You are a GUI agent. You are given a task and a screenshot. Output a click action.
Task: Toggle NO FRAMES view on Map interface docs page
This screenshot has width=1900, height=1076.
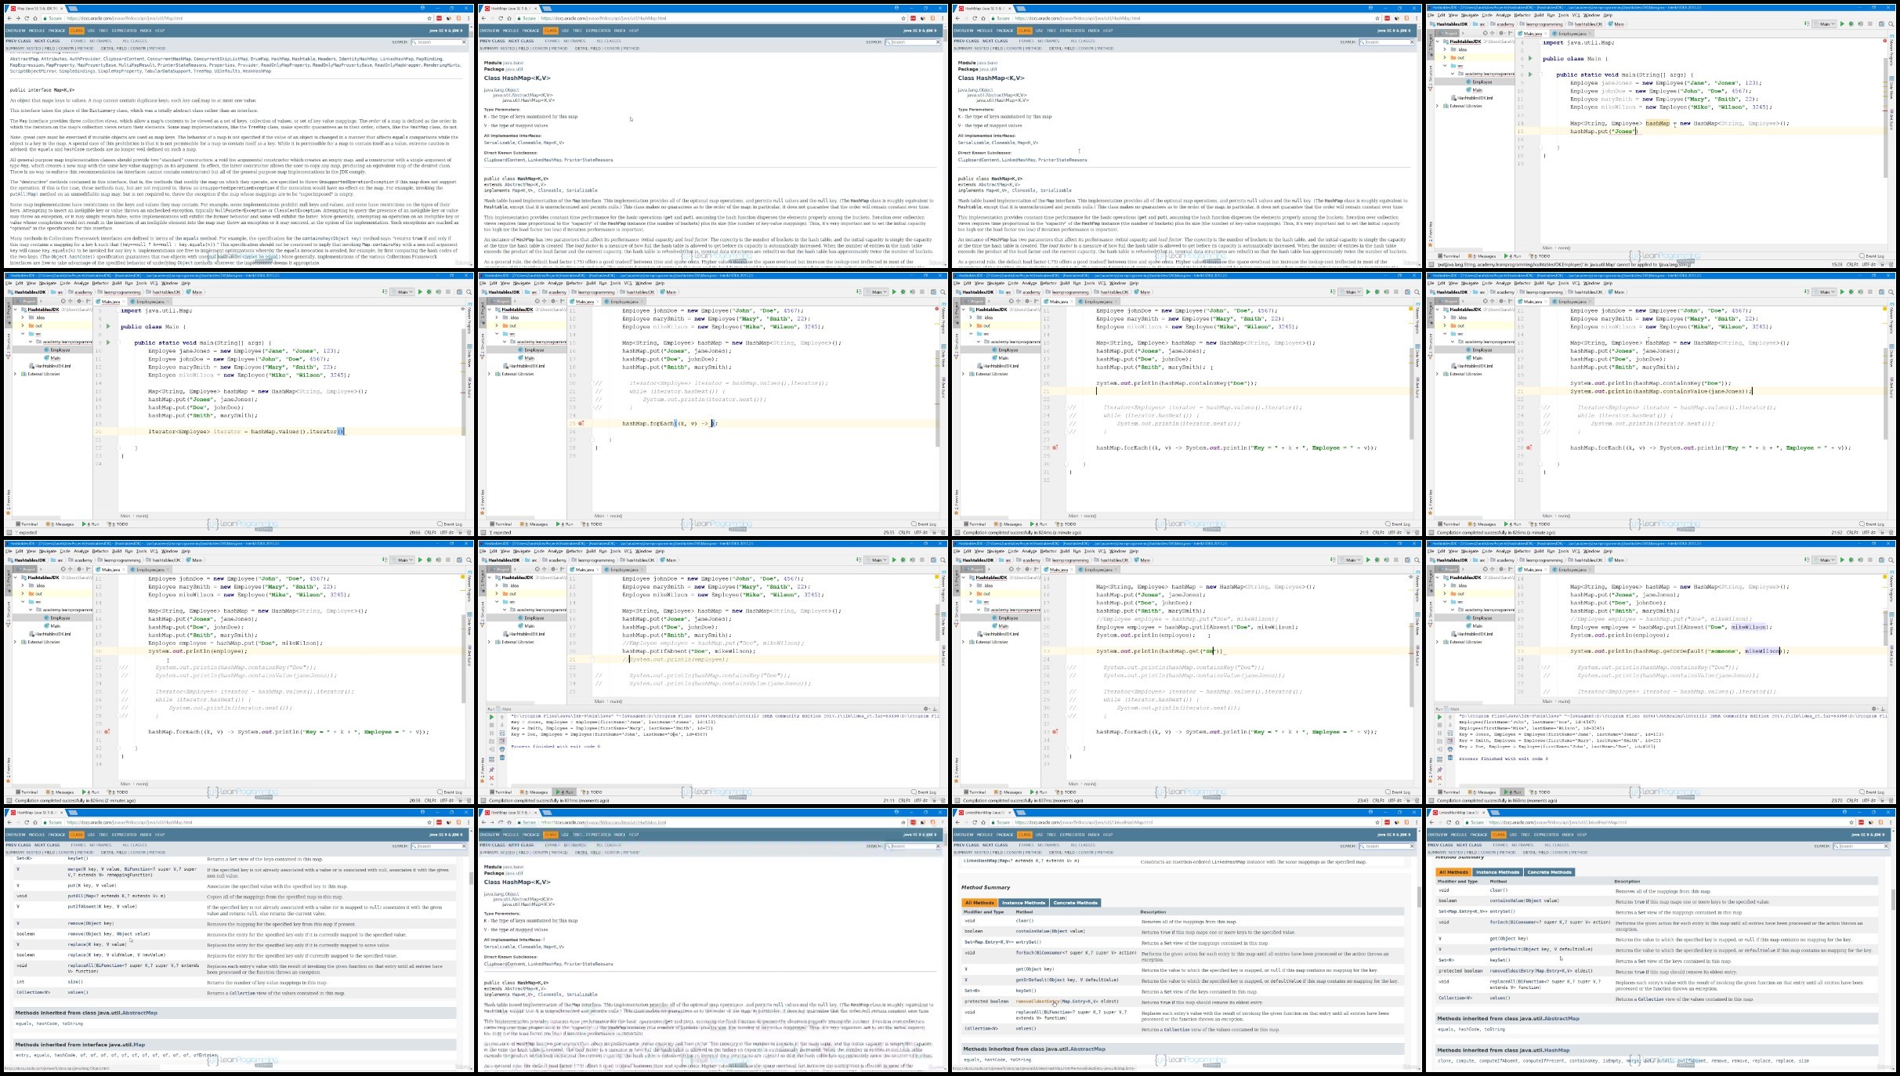point(100,41)
